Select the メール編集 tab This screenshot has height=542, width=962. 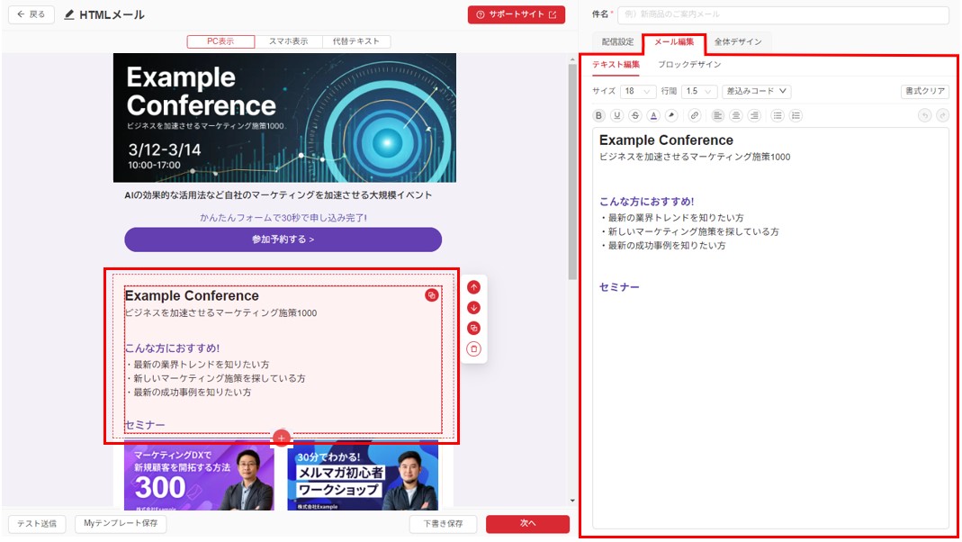pos(674,41)
